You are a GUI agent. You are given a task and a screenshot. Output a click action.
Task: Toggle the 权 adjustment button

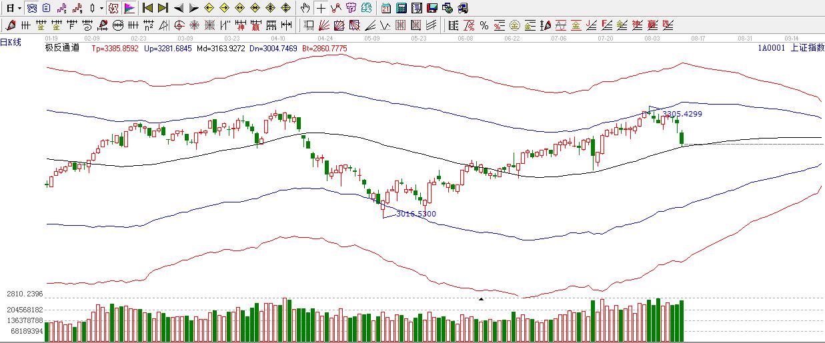pyautogui.click(x=113, y=8)
